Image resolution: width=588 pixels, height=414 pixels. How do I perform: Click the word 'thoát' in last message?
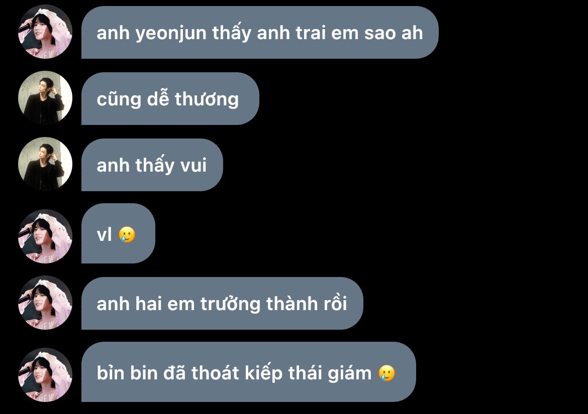pyautogui.click(x=215, y=373)
